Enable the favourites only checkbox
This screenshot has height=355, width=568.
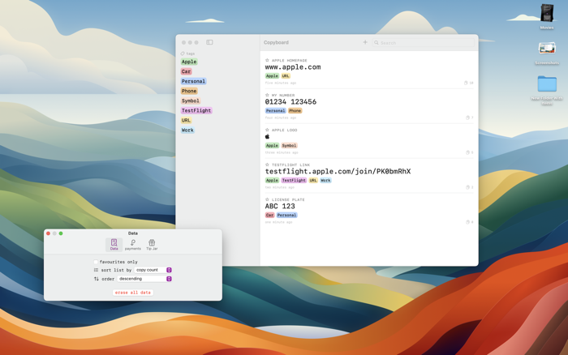96,262
